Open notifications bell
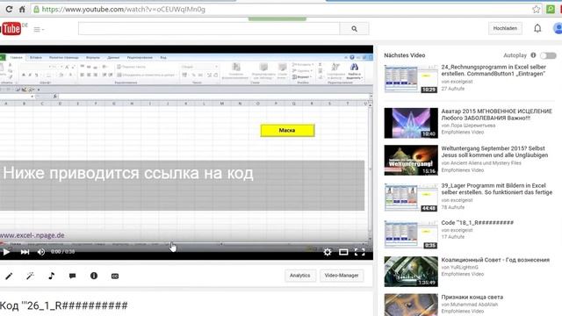562x316 pixels. click(x=537, y=28)
